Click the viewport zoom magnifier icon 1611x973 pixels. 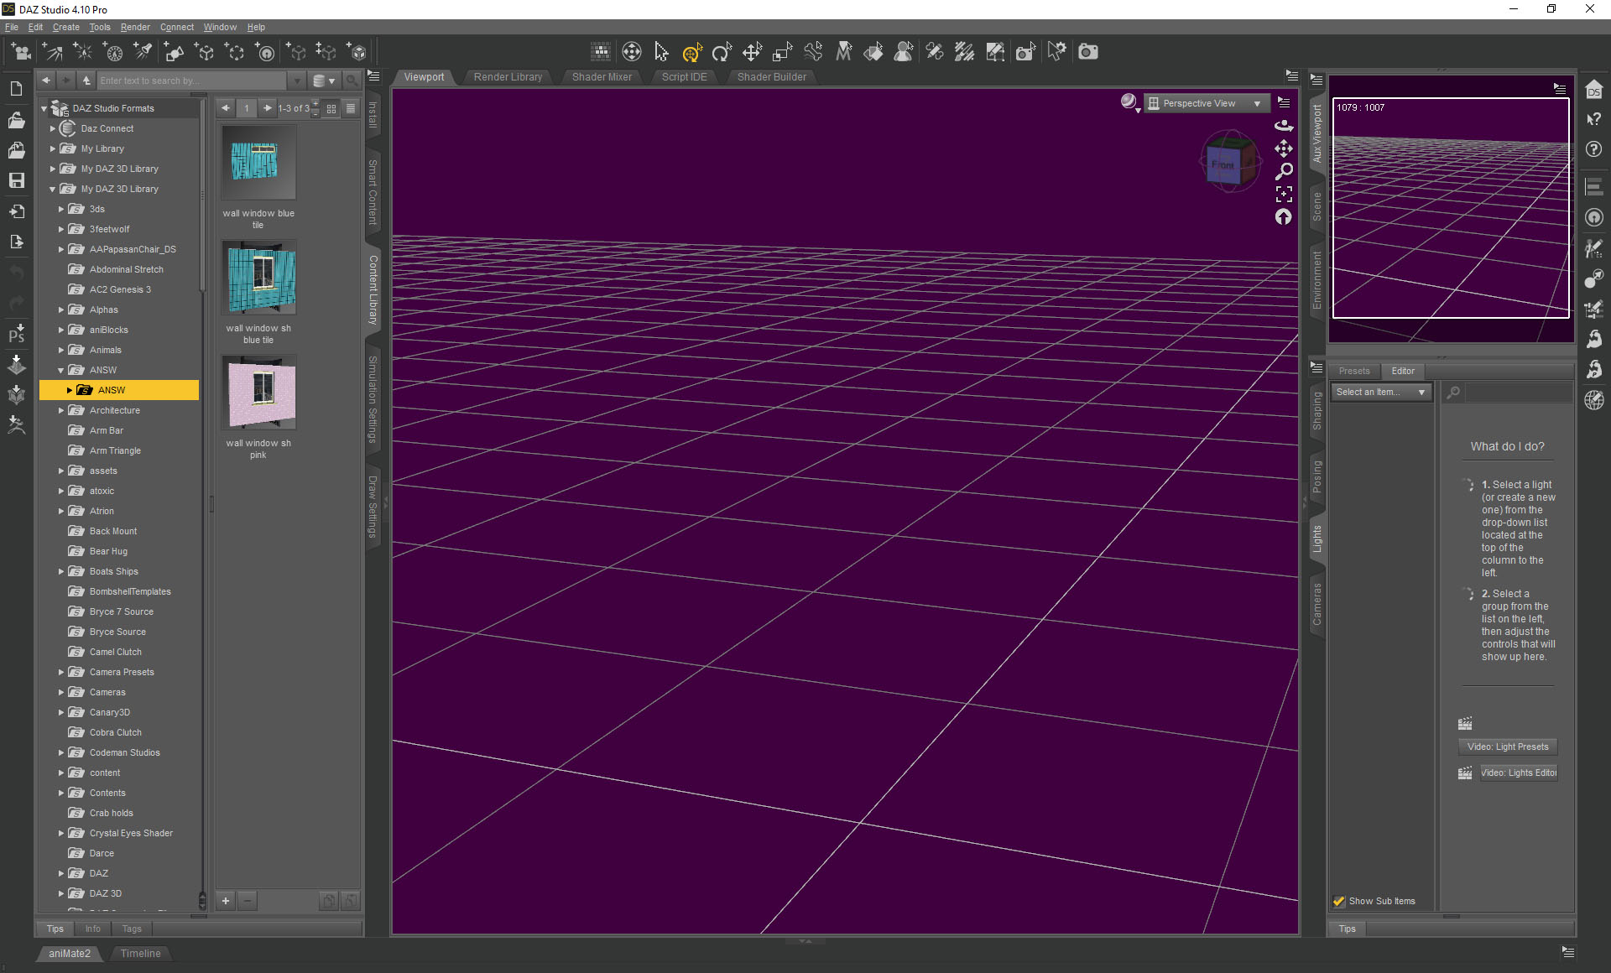click(x=1284, y=172)
